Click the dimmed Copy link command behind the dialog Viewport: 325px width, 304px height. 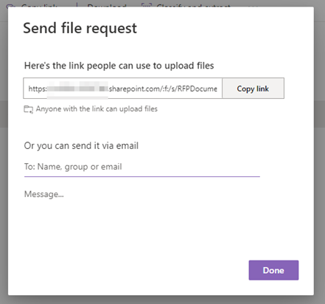tap(39, 5)
